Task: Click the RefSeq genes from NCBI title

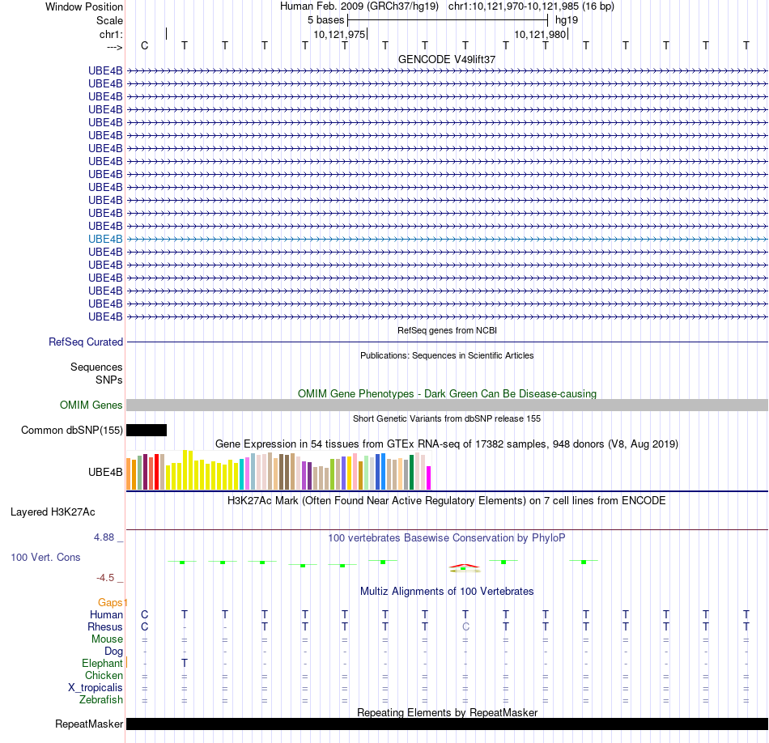Action: (447, 330)
